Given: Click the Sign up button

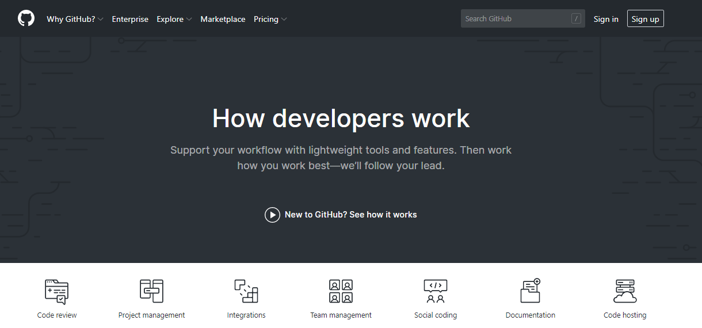Looking at the screenshot, I should (645, 19).
